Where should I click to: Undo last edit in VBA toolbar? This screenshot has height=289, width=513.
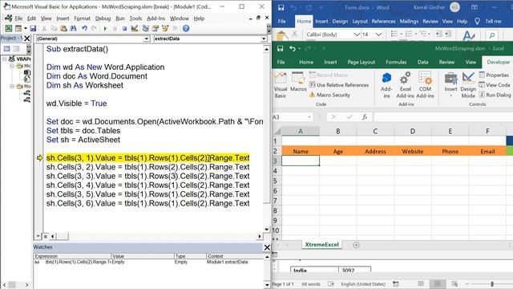click(84, 29)
